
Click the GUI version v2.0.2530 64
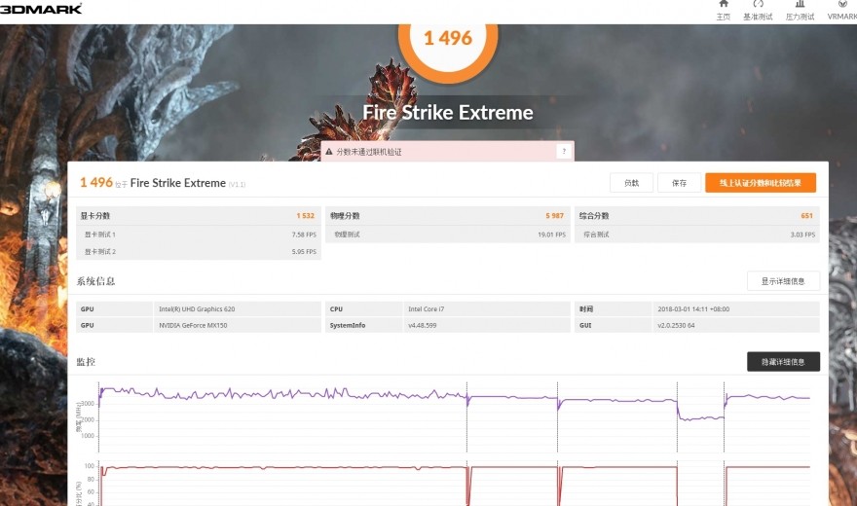[x=676, y=325]
